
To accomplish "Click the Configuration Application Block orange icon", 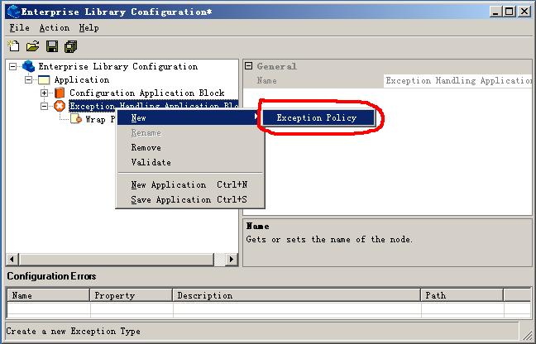I will click(59, 93).
